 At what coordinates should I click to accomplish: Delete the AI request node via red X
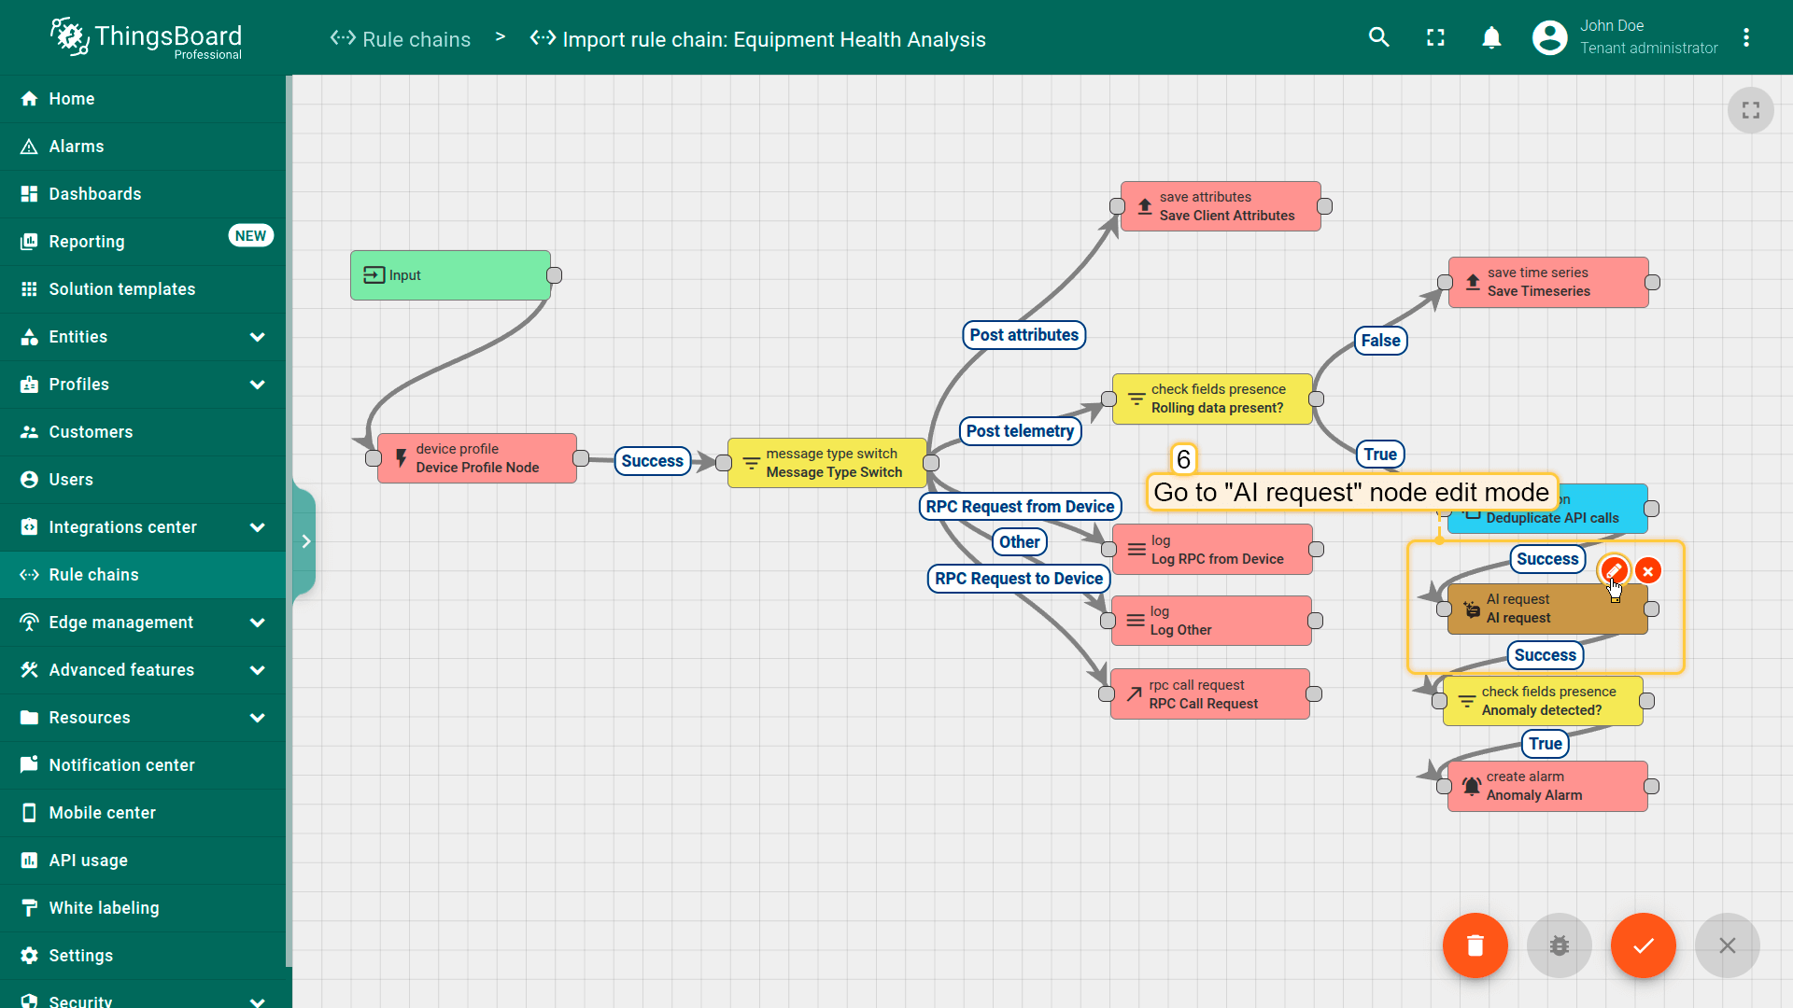pos(1648,570)
